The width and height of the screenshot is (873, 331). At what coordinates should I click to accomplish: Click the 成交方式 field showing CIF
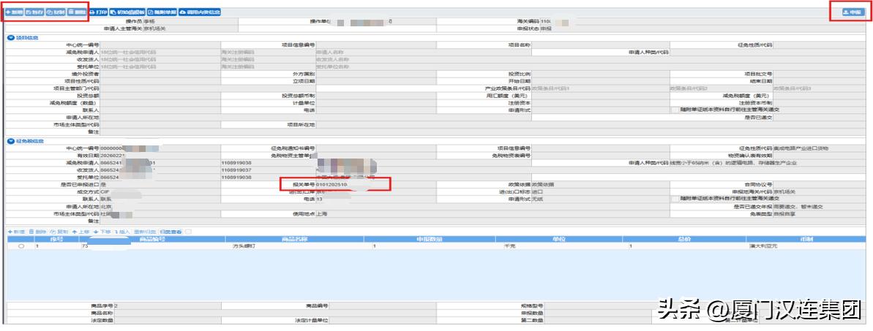[x=160, y=191]
